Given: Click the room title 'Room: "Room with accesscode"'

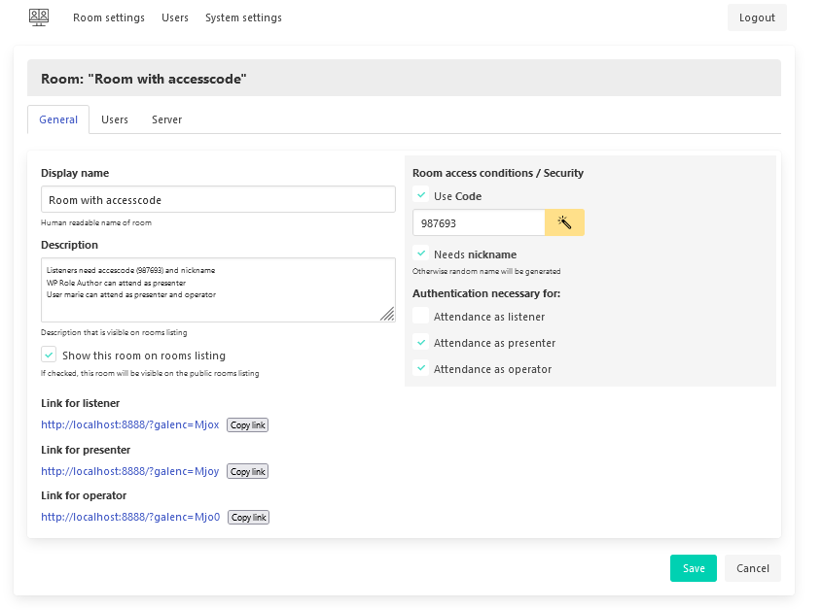Looking at the screenshot, I should point(144,79).
